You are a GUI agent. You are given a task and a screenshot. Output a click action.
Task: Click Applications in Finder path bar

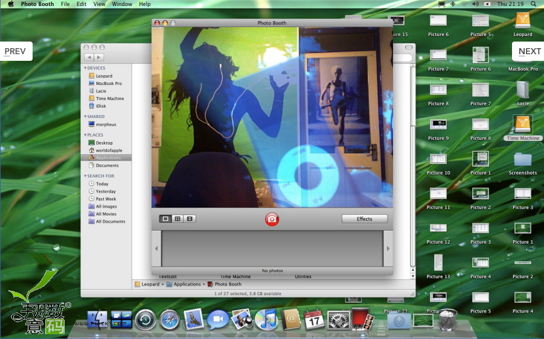click(184, 284)
